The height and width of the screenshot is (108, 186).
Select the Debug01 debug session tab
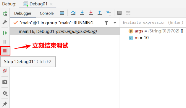(x=37, y=4)
